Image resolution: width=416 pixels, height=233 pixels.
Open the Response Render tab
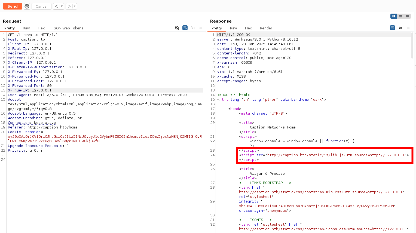click(266, 28)
